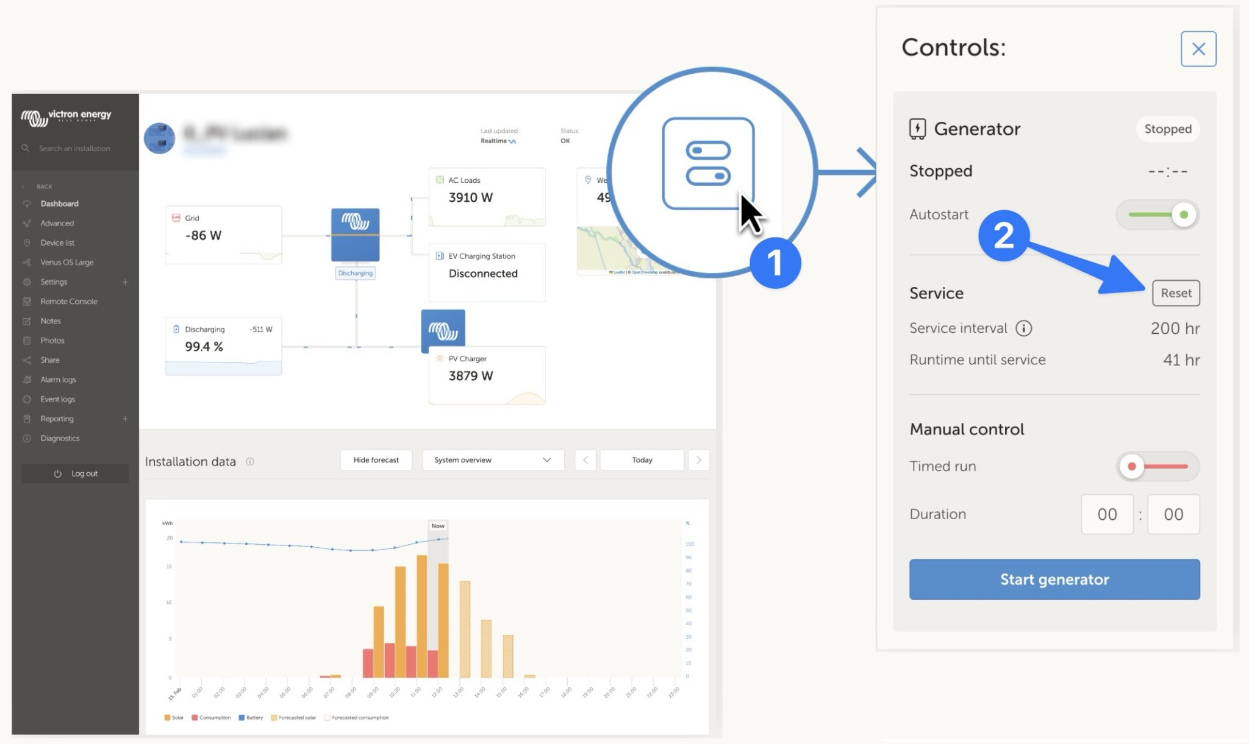Click the Victron Energy logo
The width and height of the screenshot is (1249, 744).
66,116
